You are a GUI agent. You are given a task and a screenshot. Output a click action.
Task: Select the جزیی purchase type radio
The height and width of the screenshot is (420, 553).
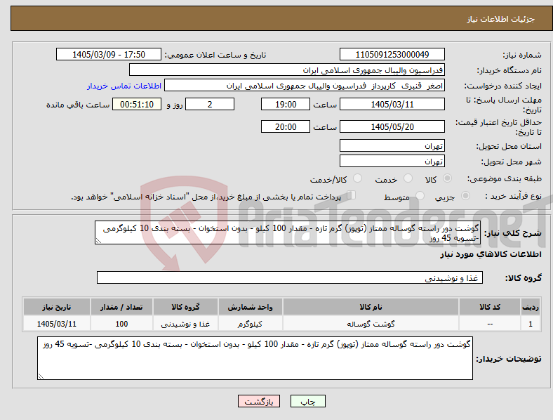coord(465,196)
